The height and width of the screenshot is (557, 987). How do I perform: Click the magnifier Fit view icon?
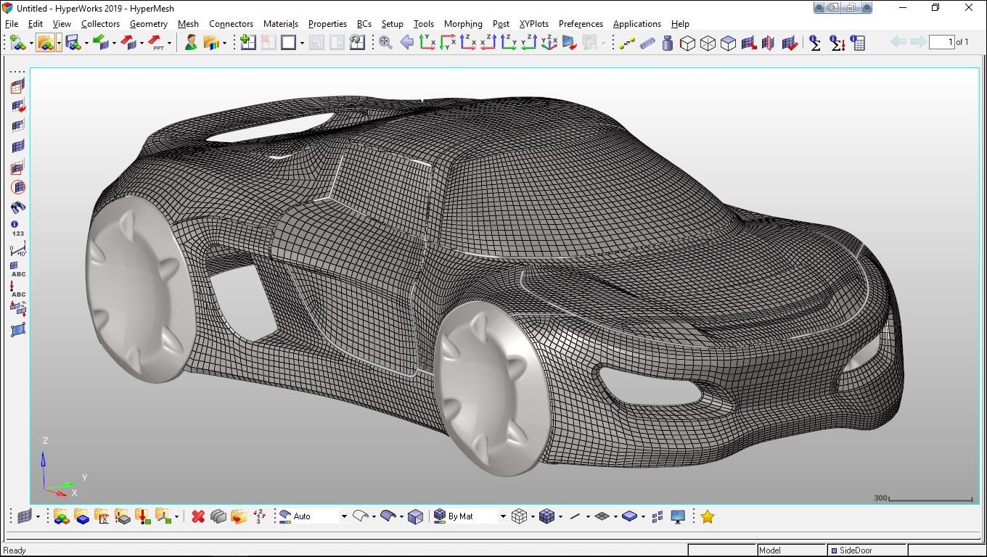(x=385, y=43)
